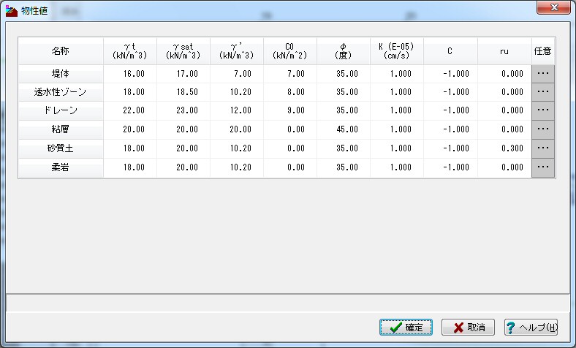The width and height of the screenshot is (576, 348).
Task: Edit C0 value 9.00 for ドレーン
Action: 290,110
